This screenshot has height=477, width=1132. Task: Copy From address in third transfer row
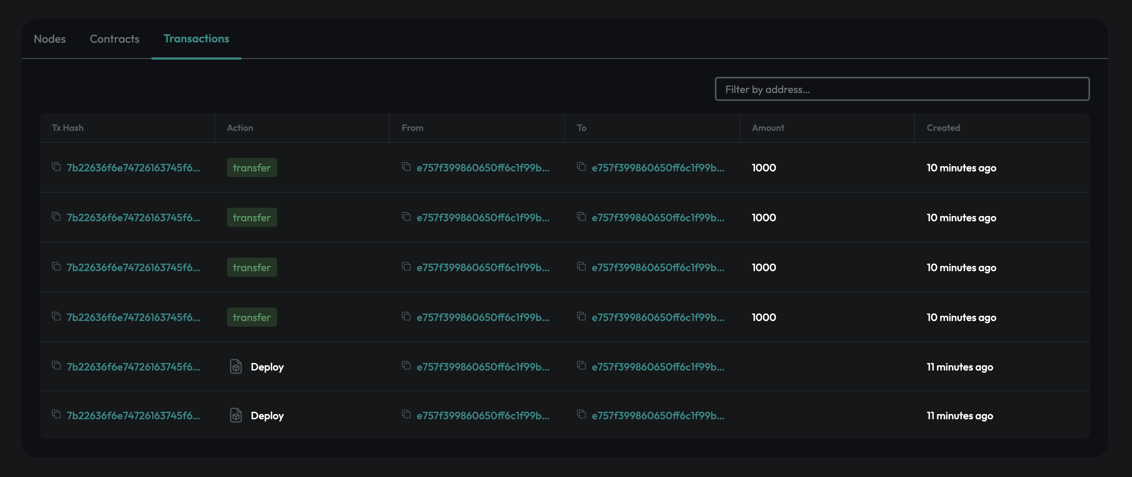406,267
